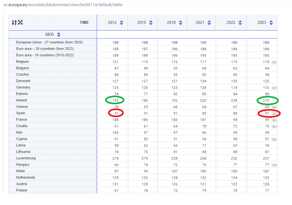Sort the table by the 2012 column
Screen dimensions: 292x205
click(122, 23)
